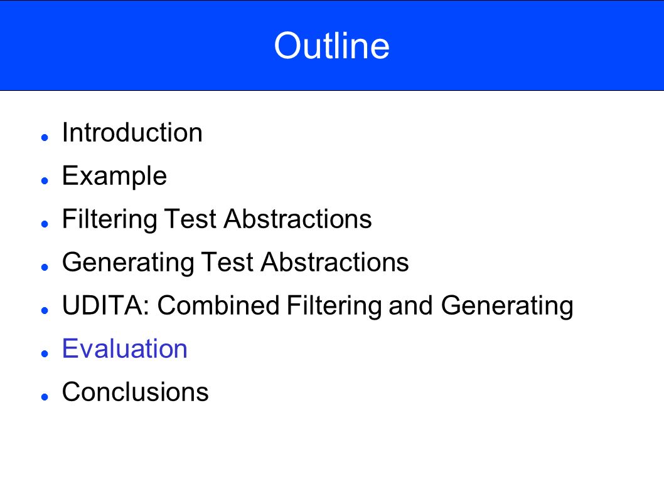Select the Example outline item

point(114,176)
